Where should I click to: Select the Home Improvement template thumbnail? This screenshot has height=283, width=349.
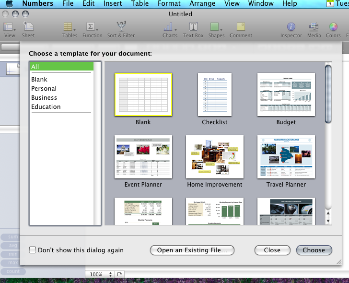[215, 157]
